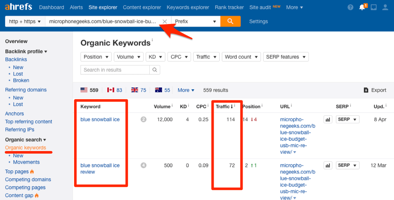Click the Volume column info icon
394x200 pixels.
(172, 106)
